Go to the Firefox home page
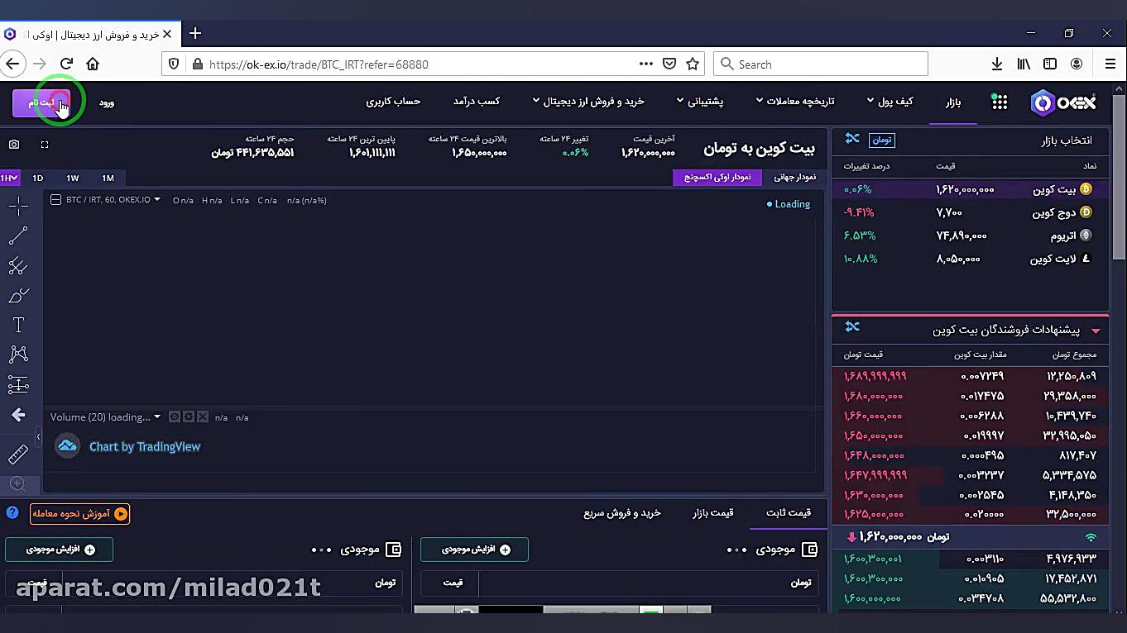Viewport: 1127px width, 633px height. [x=93, y=64]
